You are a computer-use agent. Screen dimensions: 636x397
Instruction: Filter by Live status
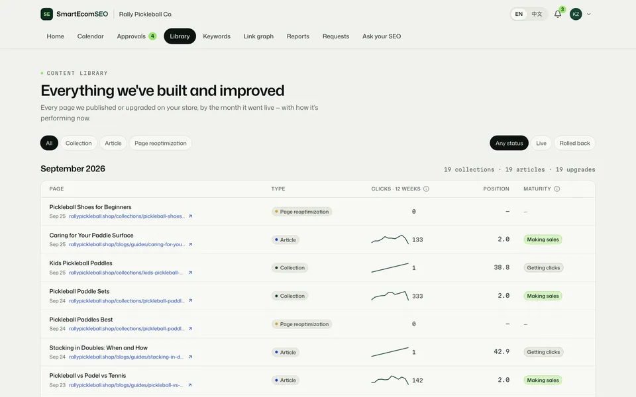(541, 143)
